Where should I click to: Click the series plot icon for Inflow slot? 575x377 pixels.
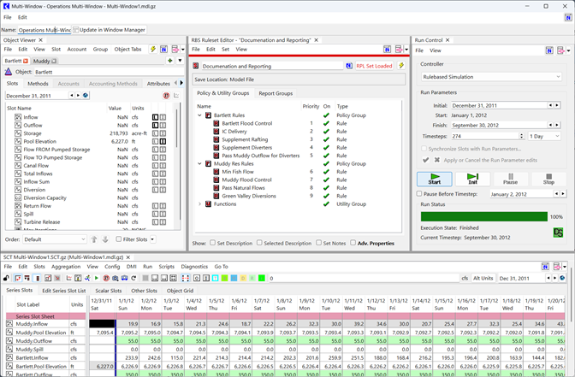19,117
